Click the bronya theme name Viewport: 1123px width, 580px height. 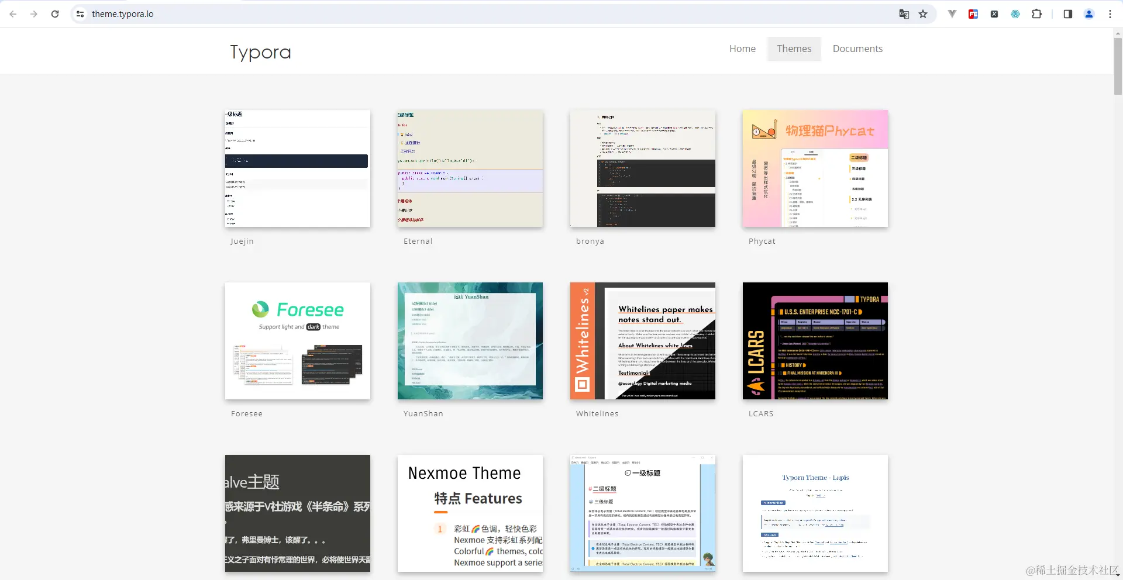(x=590, y=241)
